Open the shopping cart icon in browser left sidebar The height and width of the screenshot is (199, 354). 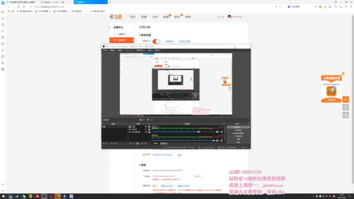click(x=3, y=63)
